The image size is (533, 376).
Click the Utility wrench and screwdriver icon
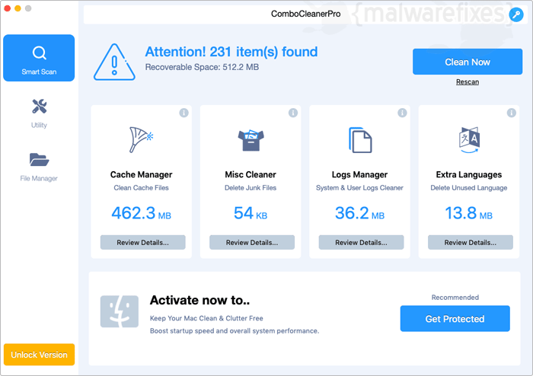click(40, 107)
